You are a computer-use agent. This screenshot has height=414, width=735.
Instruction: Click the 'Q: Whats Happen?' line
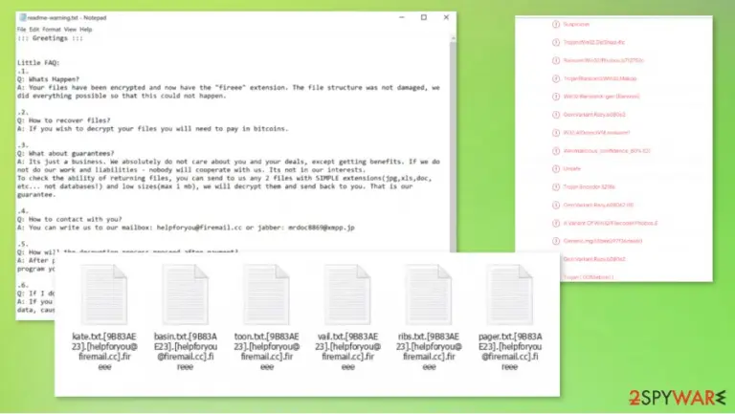click(x=48, y=79)
